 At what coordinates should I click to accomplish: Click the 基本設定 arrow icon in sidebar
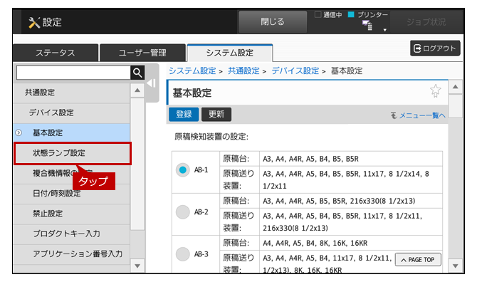(19, 132)
